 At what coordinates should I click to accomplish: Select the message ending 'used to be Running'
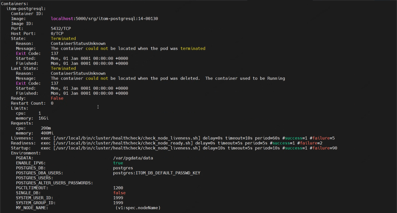168,79
